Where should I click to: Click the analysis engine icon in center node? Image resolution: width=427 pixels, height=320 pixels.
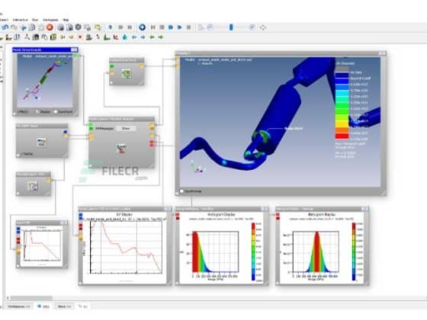[x=121, y=149]
